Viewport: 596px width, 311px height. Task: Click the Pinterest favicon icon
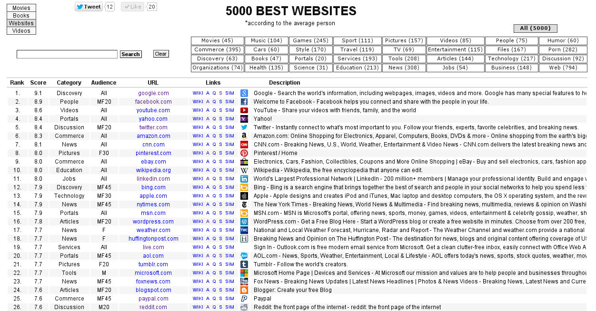(244, 153)
